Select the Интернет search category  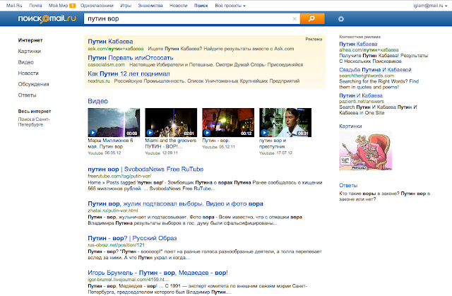pyautogui.click(x=30, y=40)
